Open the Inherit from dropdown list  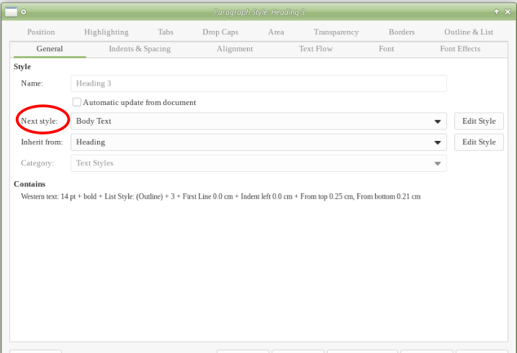[437, 142]
